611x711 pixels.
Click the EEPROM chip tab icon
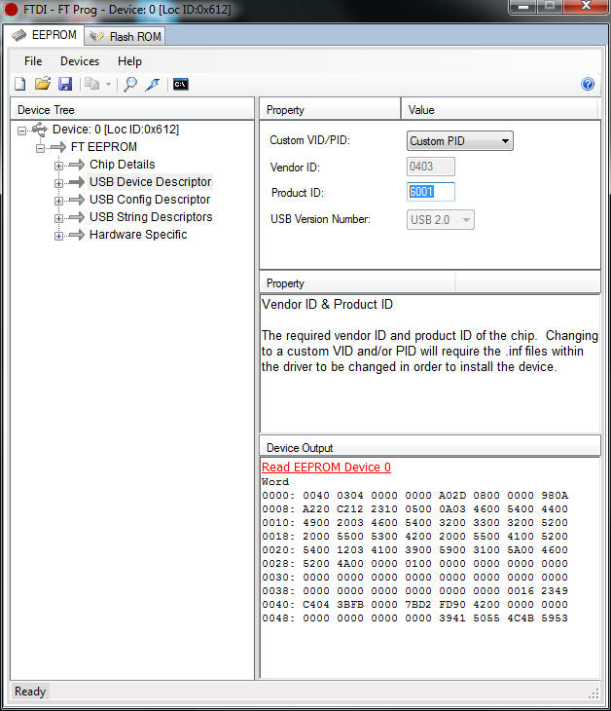(19, 35)
